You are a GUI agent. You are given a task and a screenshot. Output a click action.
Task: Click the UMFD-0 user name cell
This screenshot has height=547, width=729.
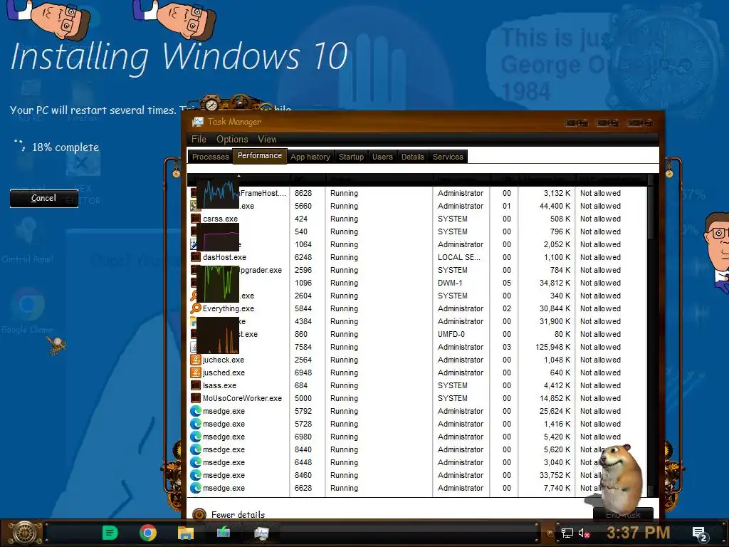(x=451, y=334)
